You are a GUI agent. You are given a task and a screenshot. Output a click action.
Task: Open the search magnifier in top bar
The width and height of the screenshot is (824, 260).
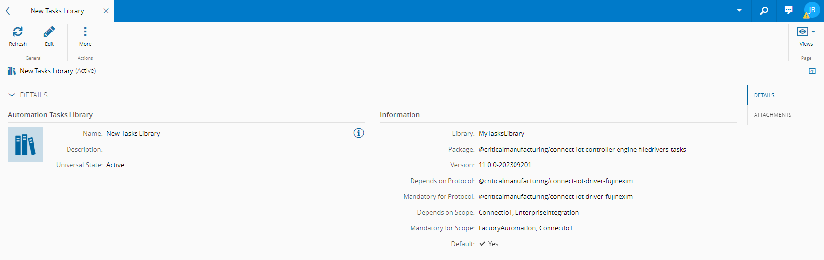tap(764, 10)
